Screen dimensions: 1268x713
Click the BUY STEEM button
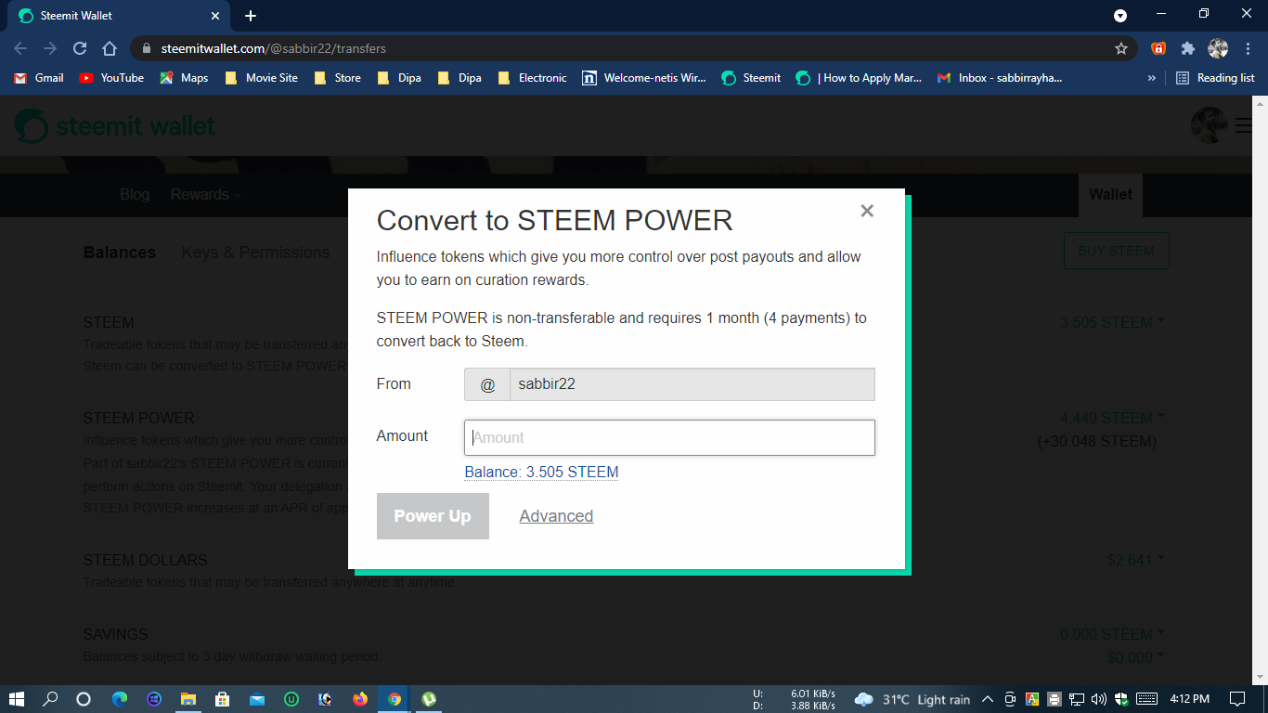tap(1116, 251)
